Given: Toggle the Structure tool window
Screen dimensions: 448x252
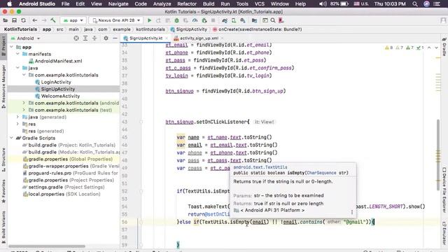Looking at the screenshot, I should click(x=3, y=160).
